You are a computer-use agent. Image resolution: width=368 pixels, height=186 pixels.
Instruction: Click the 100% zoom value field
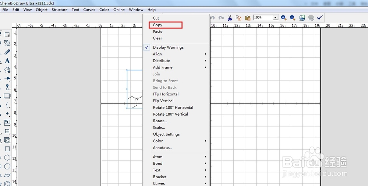pos(263,18)
